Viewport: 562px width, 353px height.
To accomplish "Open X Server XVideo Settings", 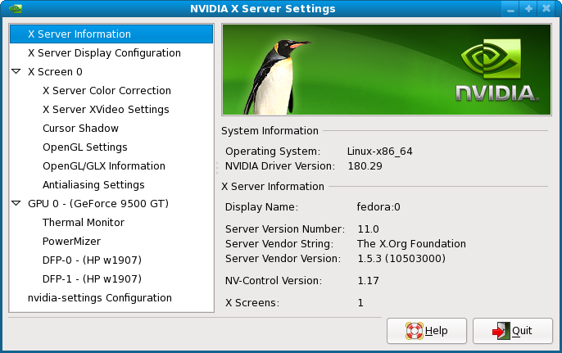I will tap(106, 109).
